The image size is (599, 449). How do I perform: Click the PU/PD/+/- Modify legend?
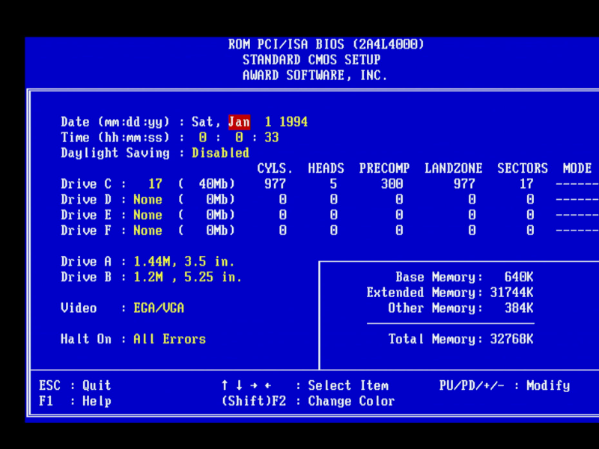(x=504, y=386)
